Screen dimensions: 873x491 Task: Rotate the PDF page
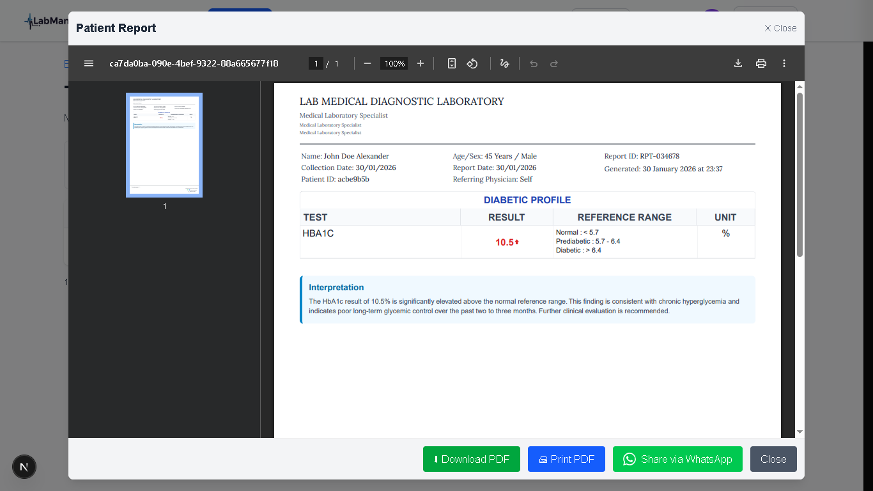coord(472,63)
